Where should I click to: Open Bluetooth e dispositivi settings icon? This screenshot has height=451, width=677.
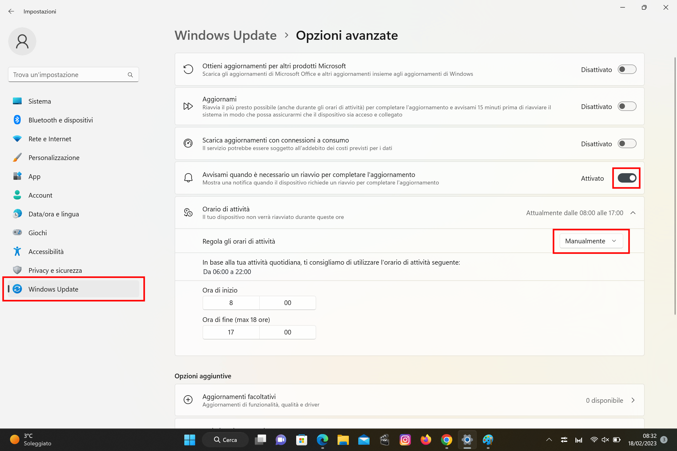(17, 120)
